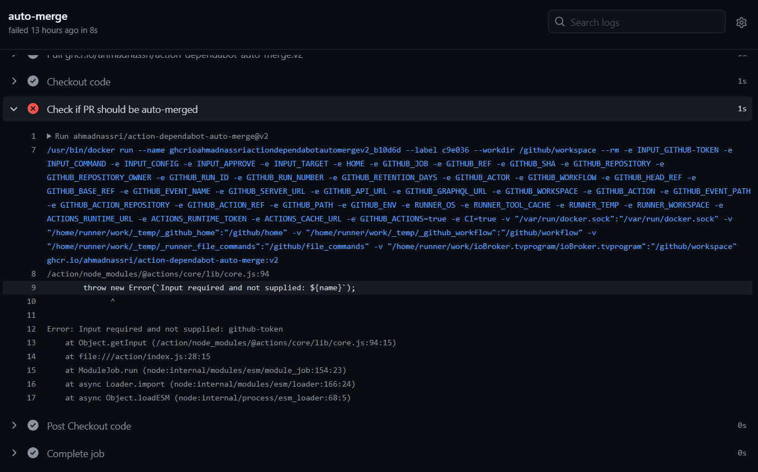The height and width of the screenshot is (472, 758).
Task: Click log line number 15
Action: tap(31, 370)
